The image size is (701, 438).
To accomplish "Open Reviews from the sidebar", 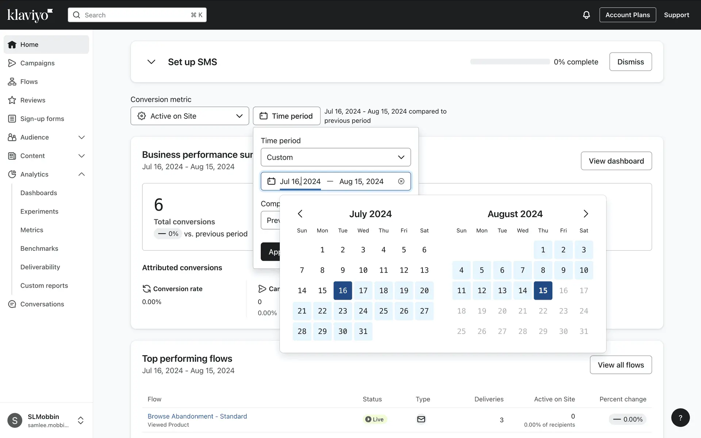I will (32, 100).
